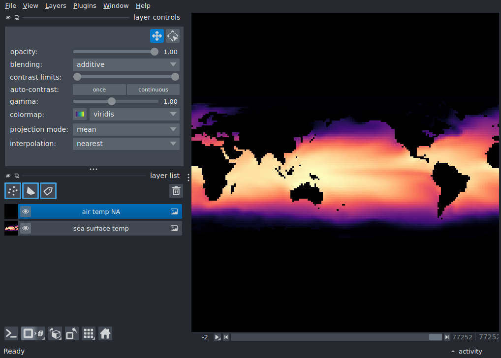Open the Window menu
The image size is (501, 358).
(x=116, y=6)
